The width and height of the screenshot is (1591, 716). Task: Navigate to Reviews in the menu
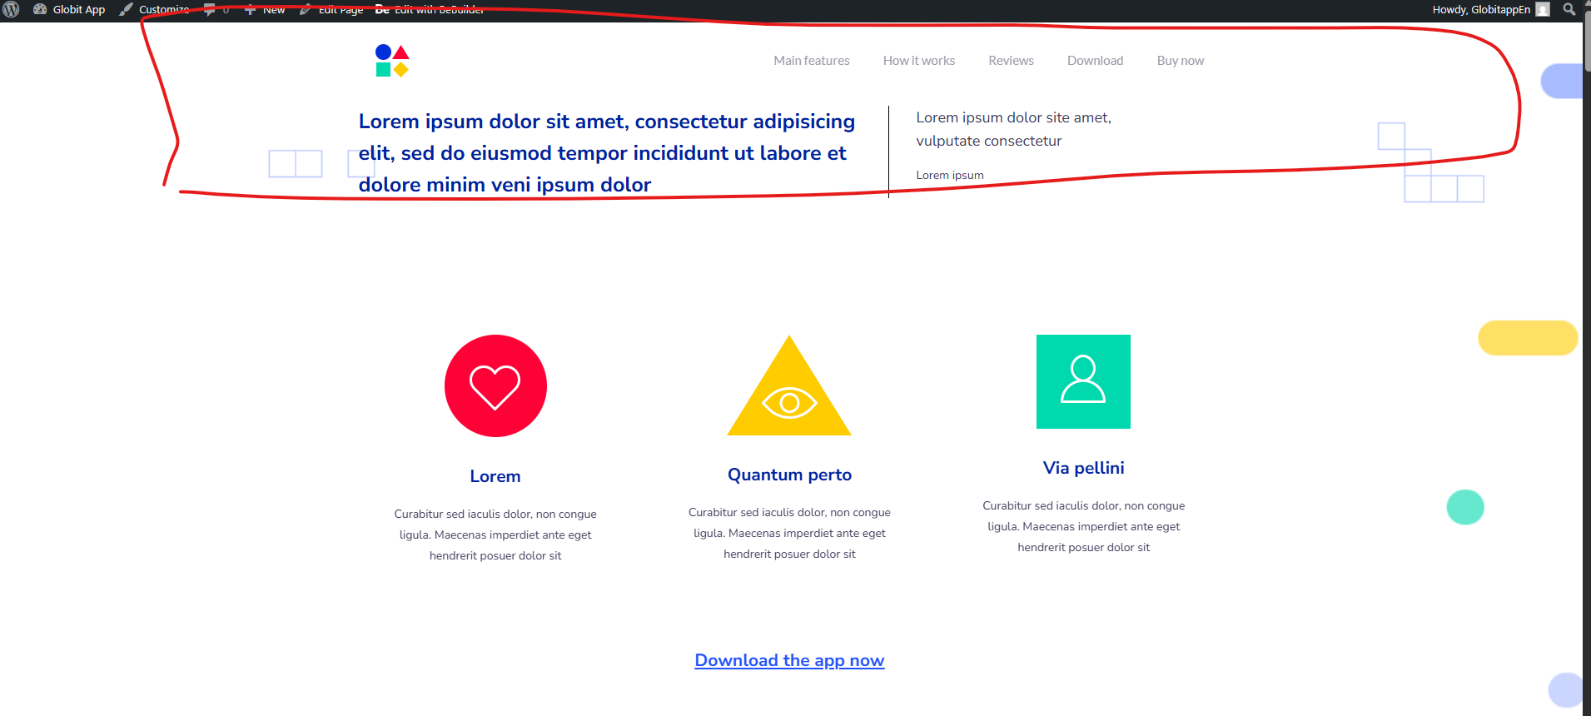click(x=1011, y=61)
